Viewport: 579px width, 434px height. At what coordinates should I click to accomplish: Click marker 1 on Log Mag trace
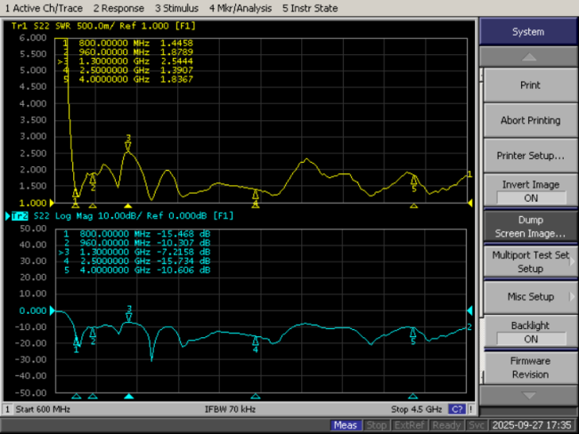(x=76, y=344)
